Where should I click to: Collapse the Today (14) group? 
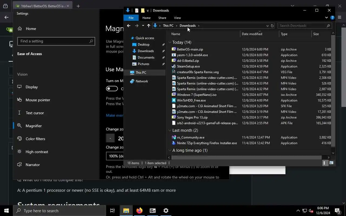tap(170, 42)
